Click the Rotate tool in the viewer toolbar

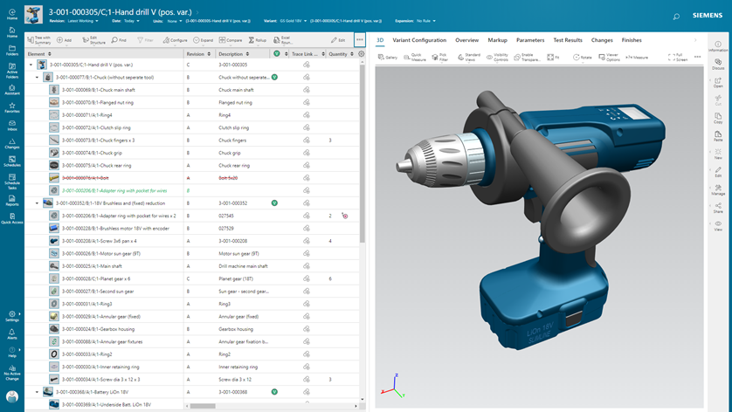click(x=582, y=57)
